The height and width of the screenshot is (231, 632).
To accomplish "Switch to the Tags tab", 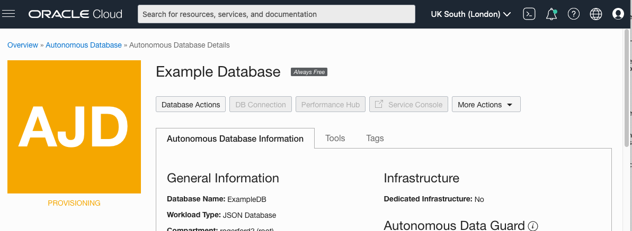I will point(375,138).
